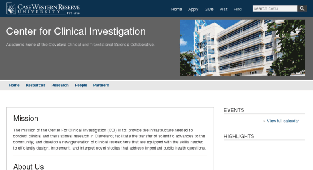Click the Mission heading
This screenshot has height=170, width=313.
pos(26,119)
